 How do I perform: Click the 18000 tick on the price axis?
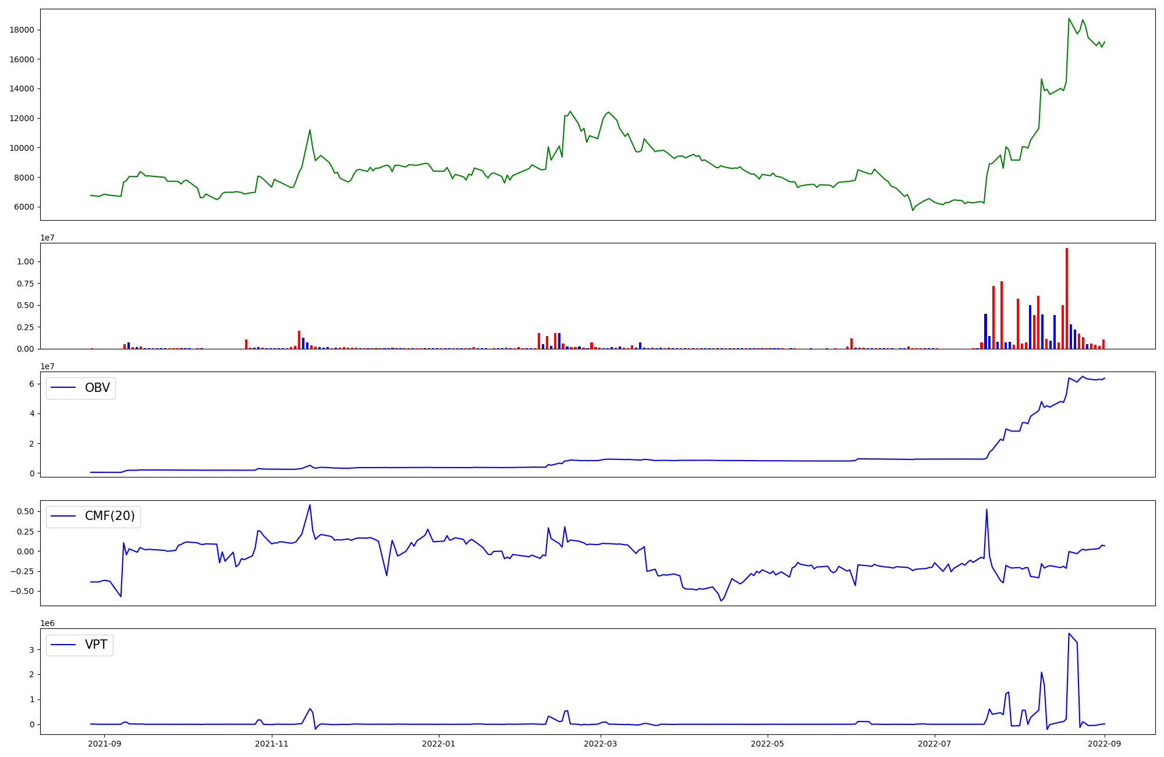coord(22,30)
